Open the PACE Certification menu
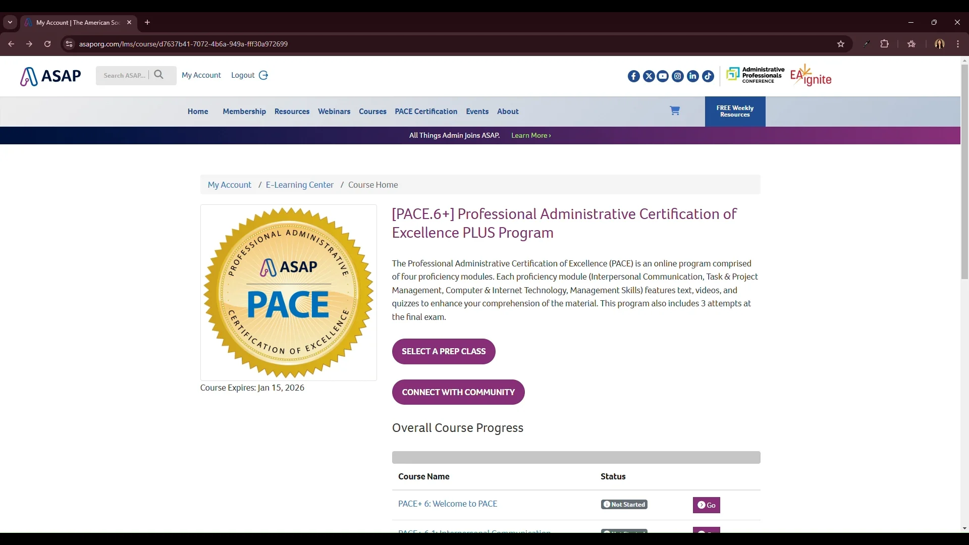Viewport: 969px width, 545px height. click(x=426, y=112)
